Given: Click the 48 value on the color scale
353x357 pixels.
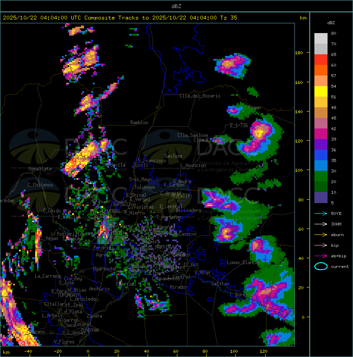Looking at the screenshot, I should 333,108.
